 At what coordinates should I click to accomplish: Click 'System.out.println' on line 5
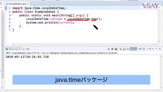pyautogui.click(x=42, y=23)
